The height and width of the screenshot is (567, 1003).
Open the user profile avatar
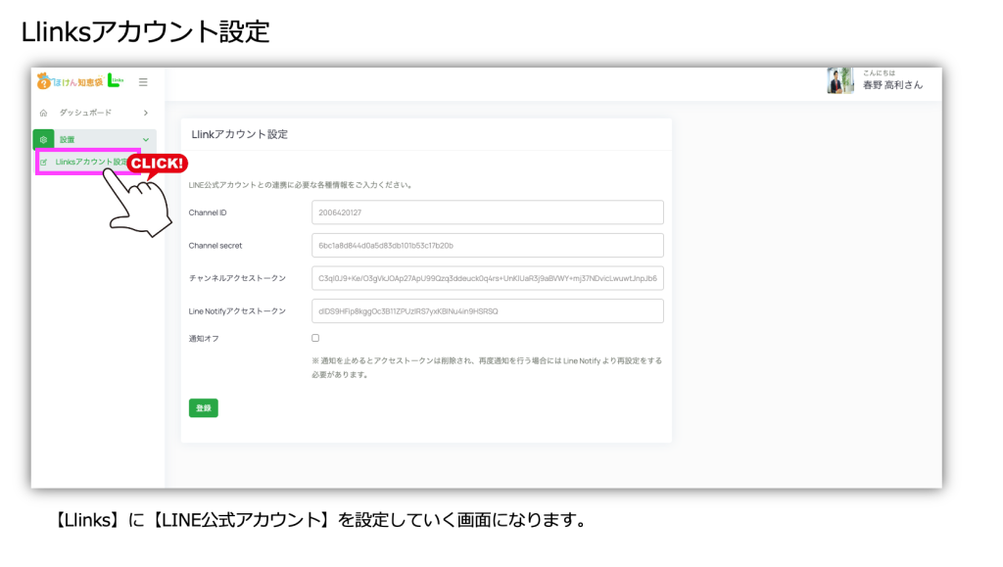839,81
